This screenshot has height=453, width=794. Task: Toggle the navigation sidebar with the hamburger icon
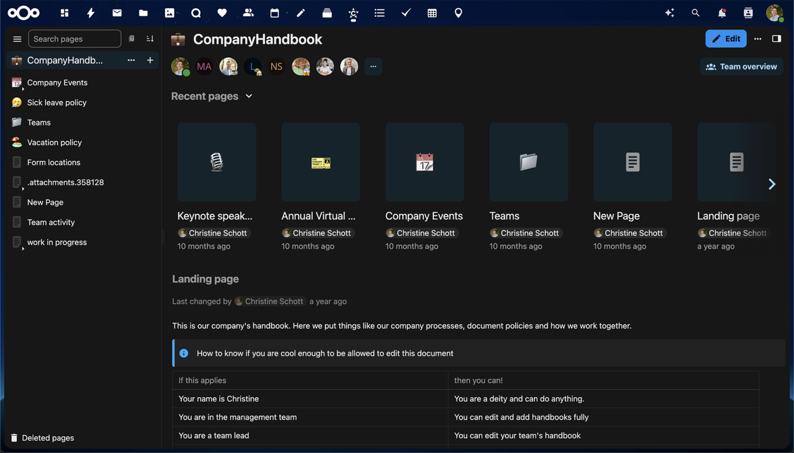17,38
